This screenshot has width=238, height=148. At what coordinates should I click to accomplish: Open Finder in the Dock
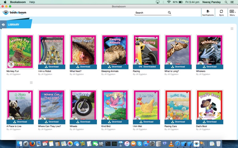(x=19, y=144)
